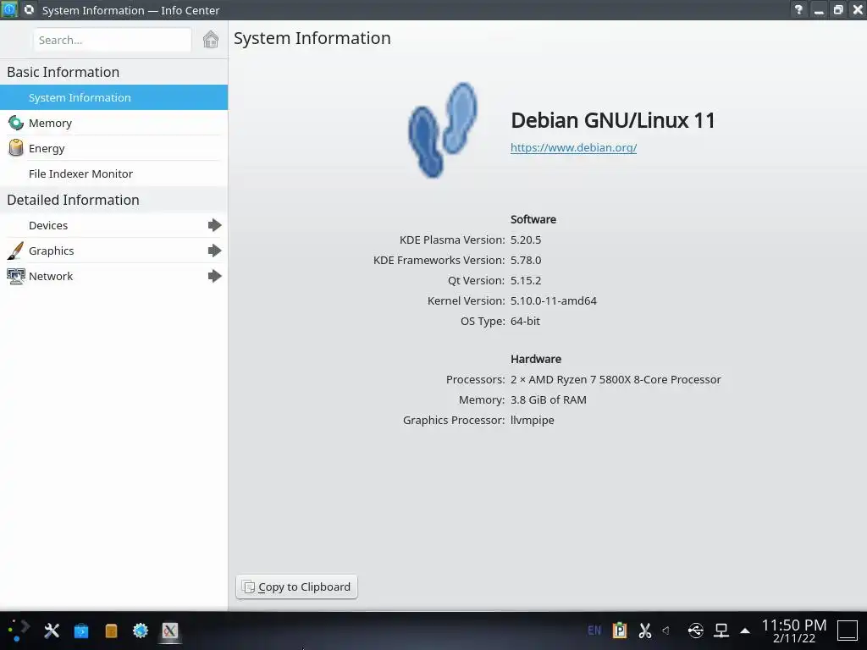Expand the Devices arrow
The width and height of the screenshot is (867, 650).
(x=214, y=225)
